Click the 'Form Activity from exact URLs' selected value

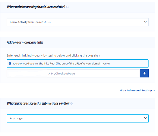[x=30, y=22]
